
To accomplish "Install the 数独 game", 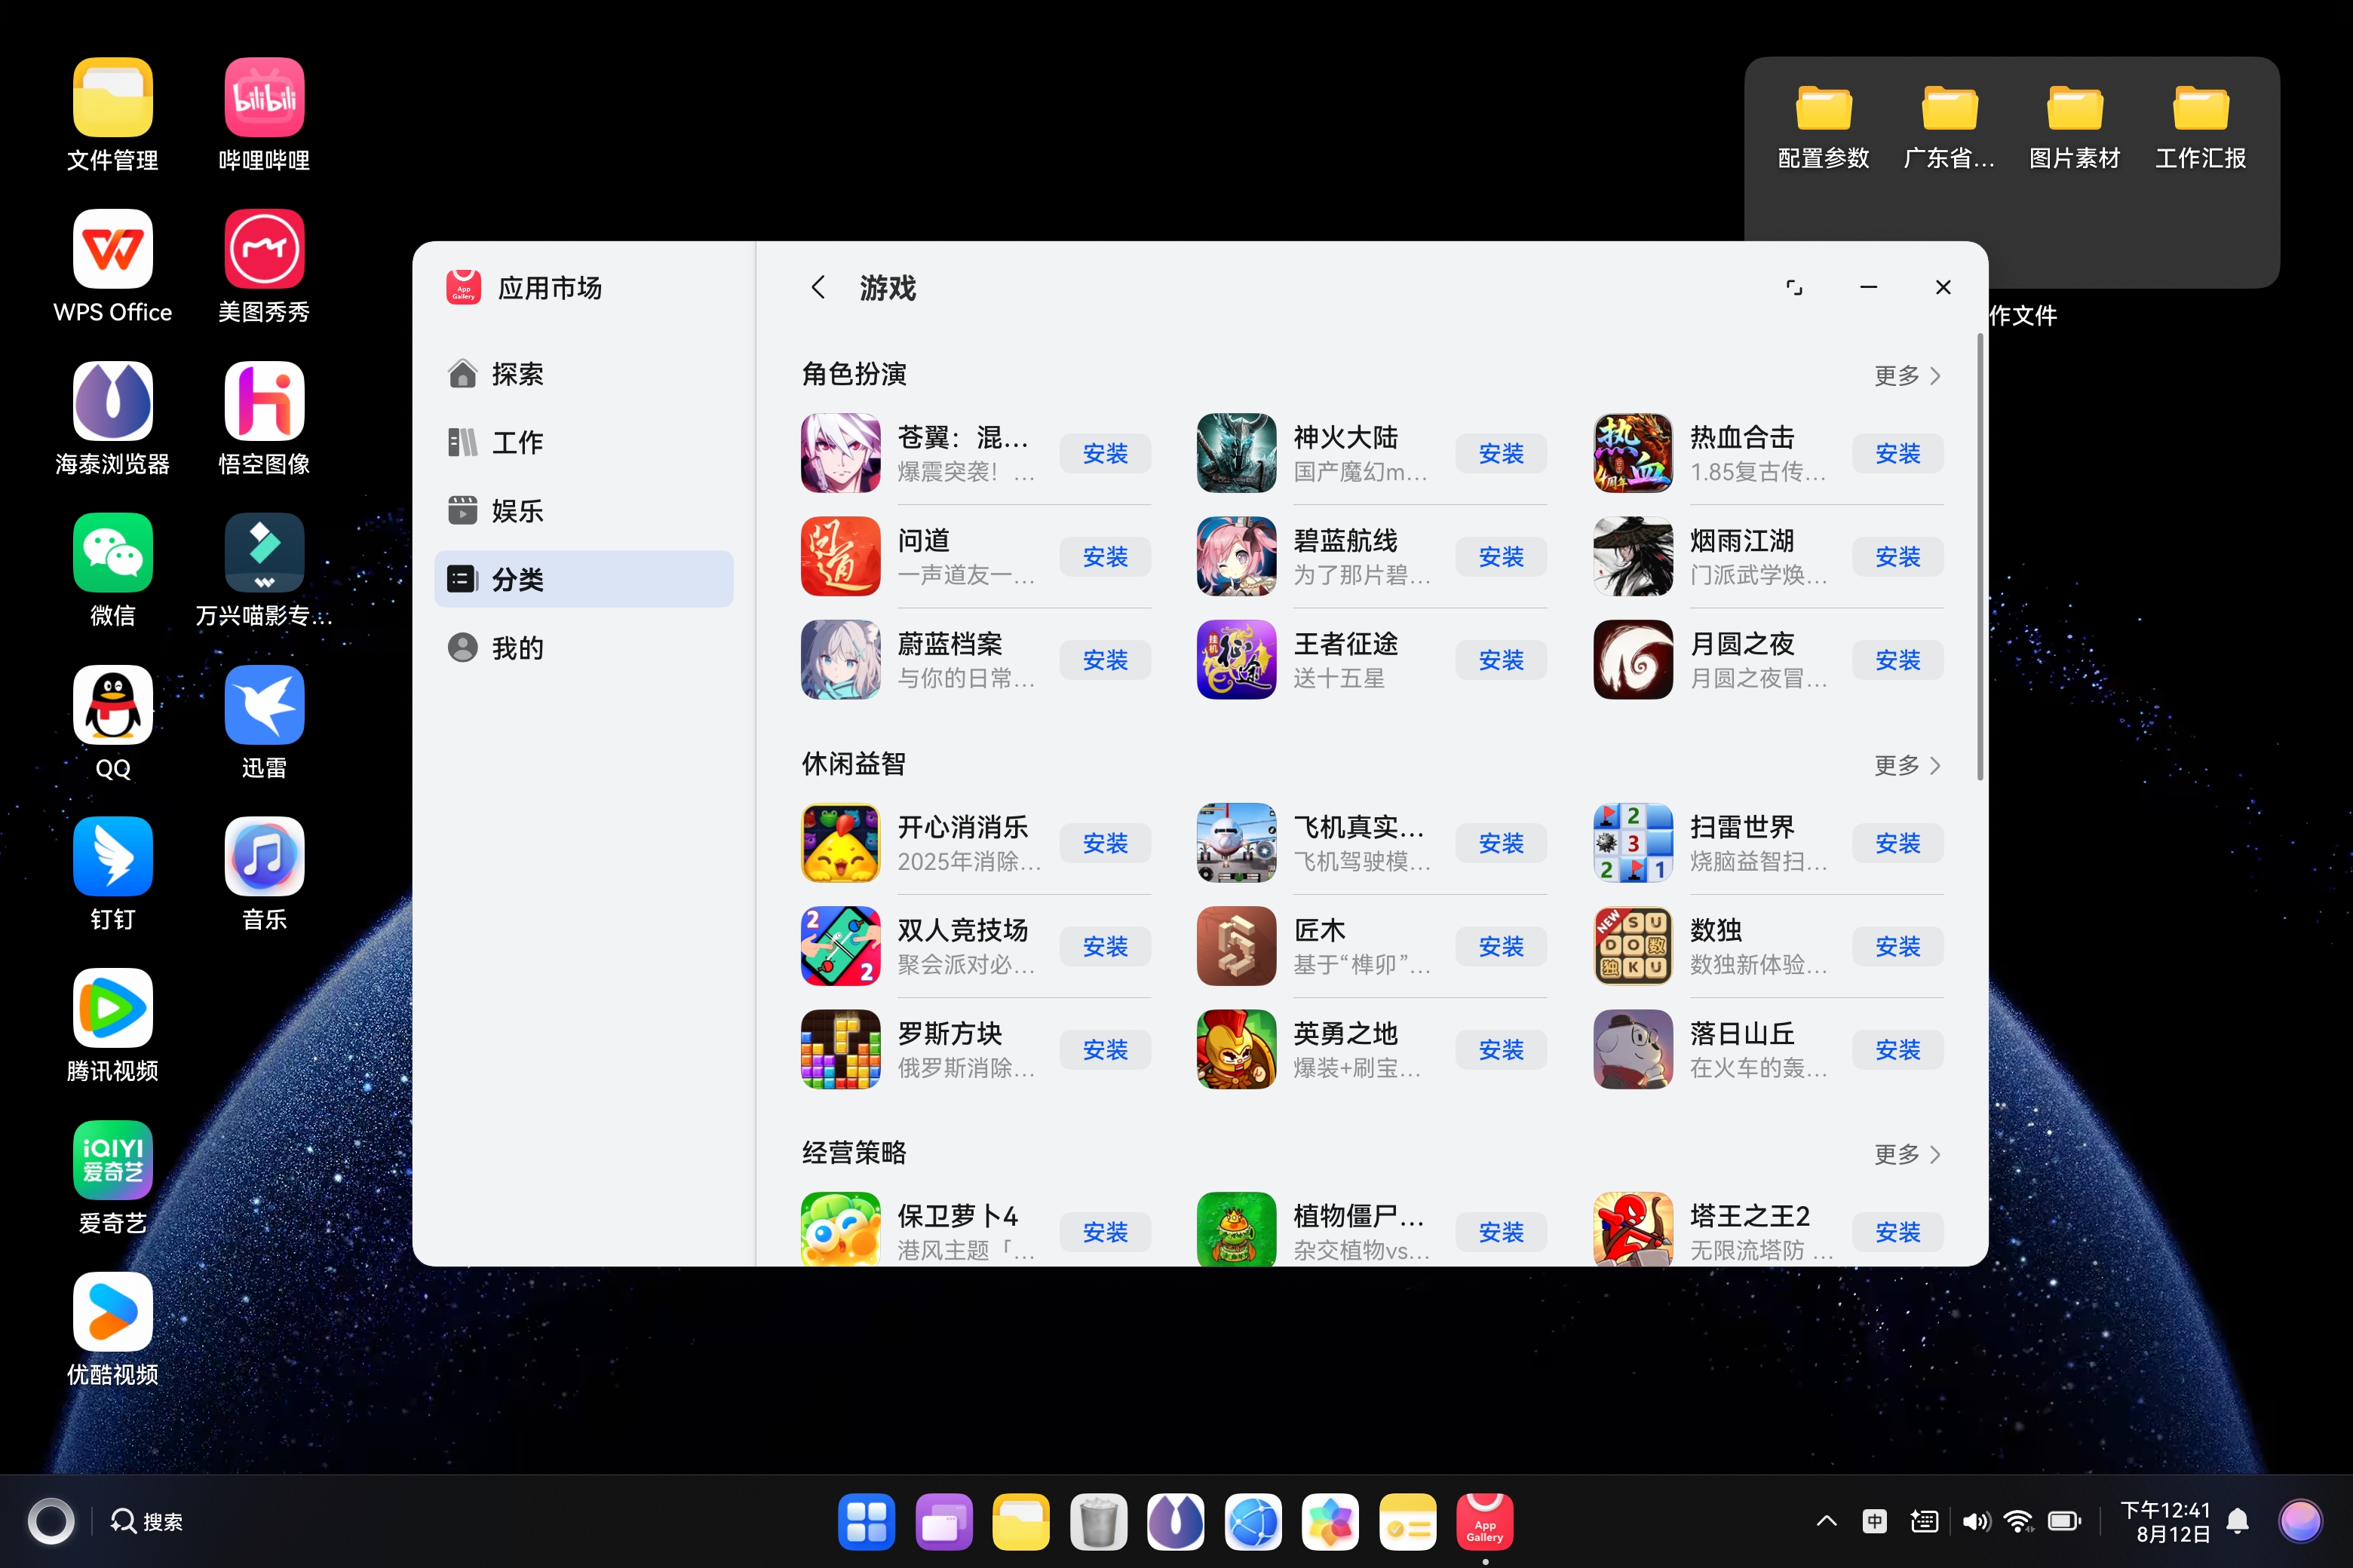I will coord(1897,946).
